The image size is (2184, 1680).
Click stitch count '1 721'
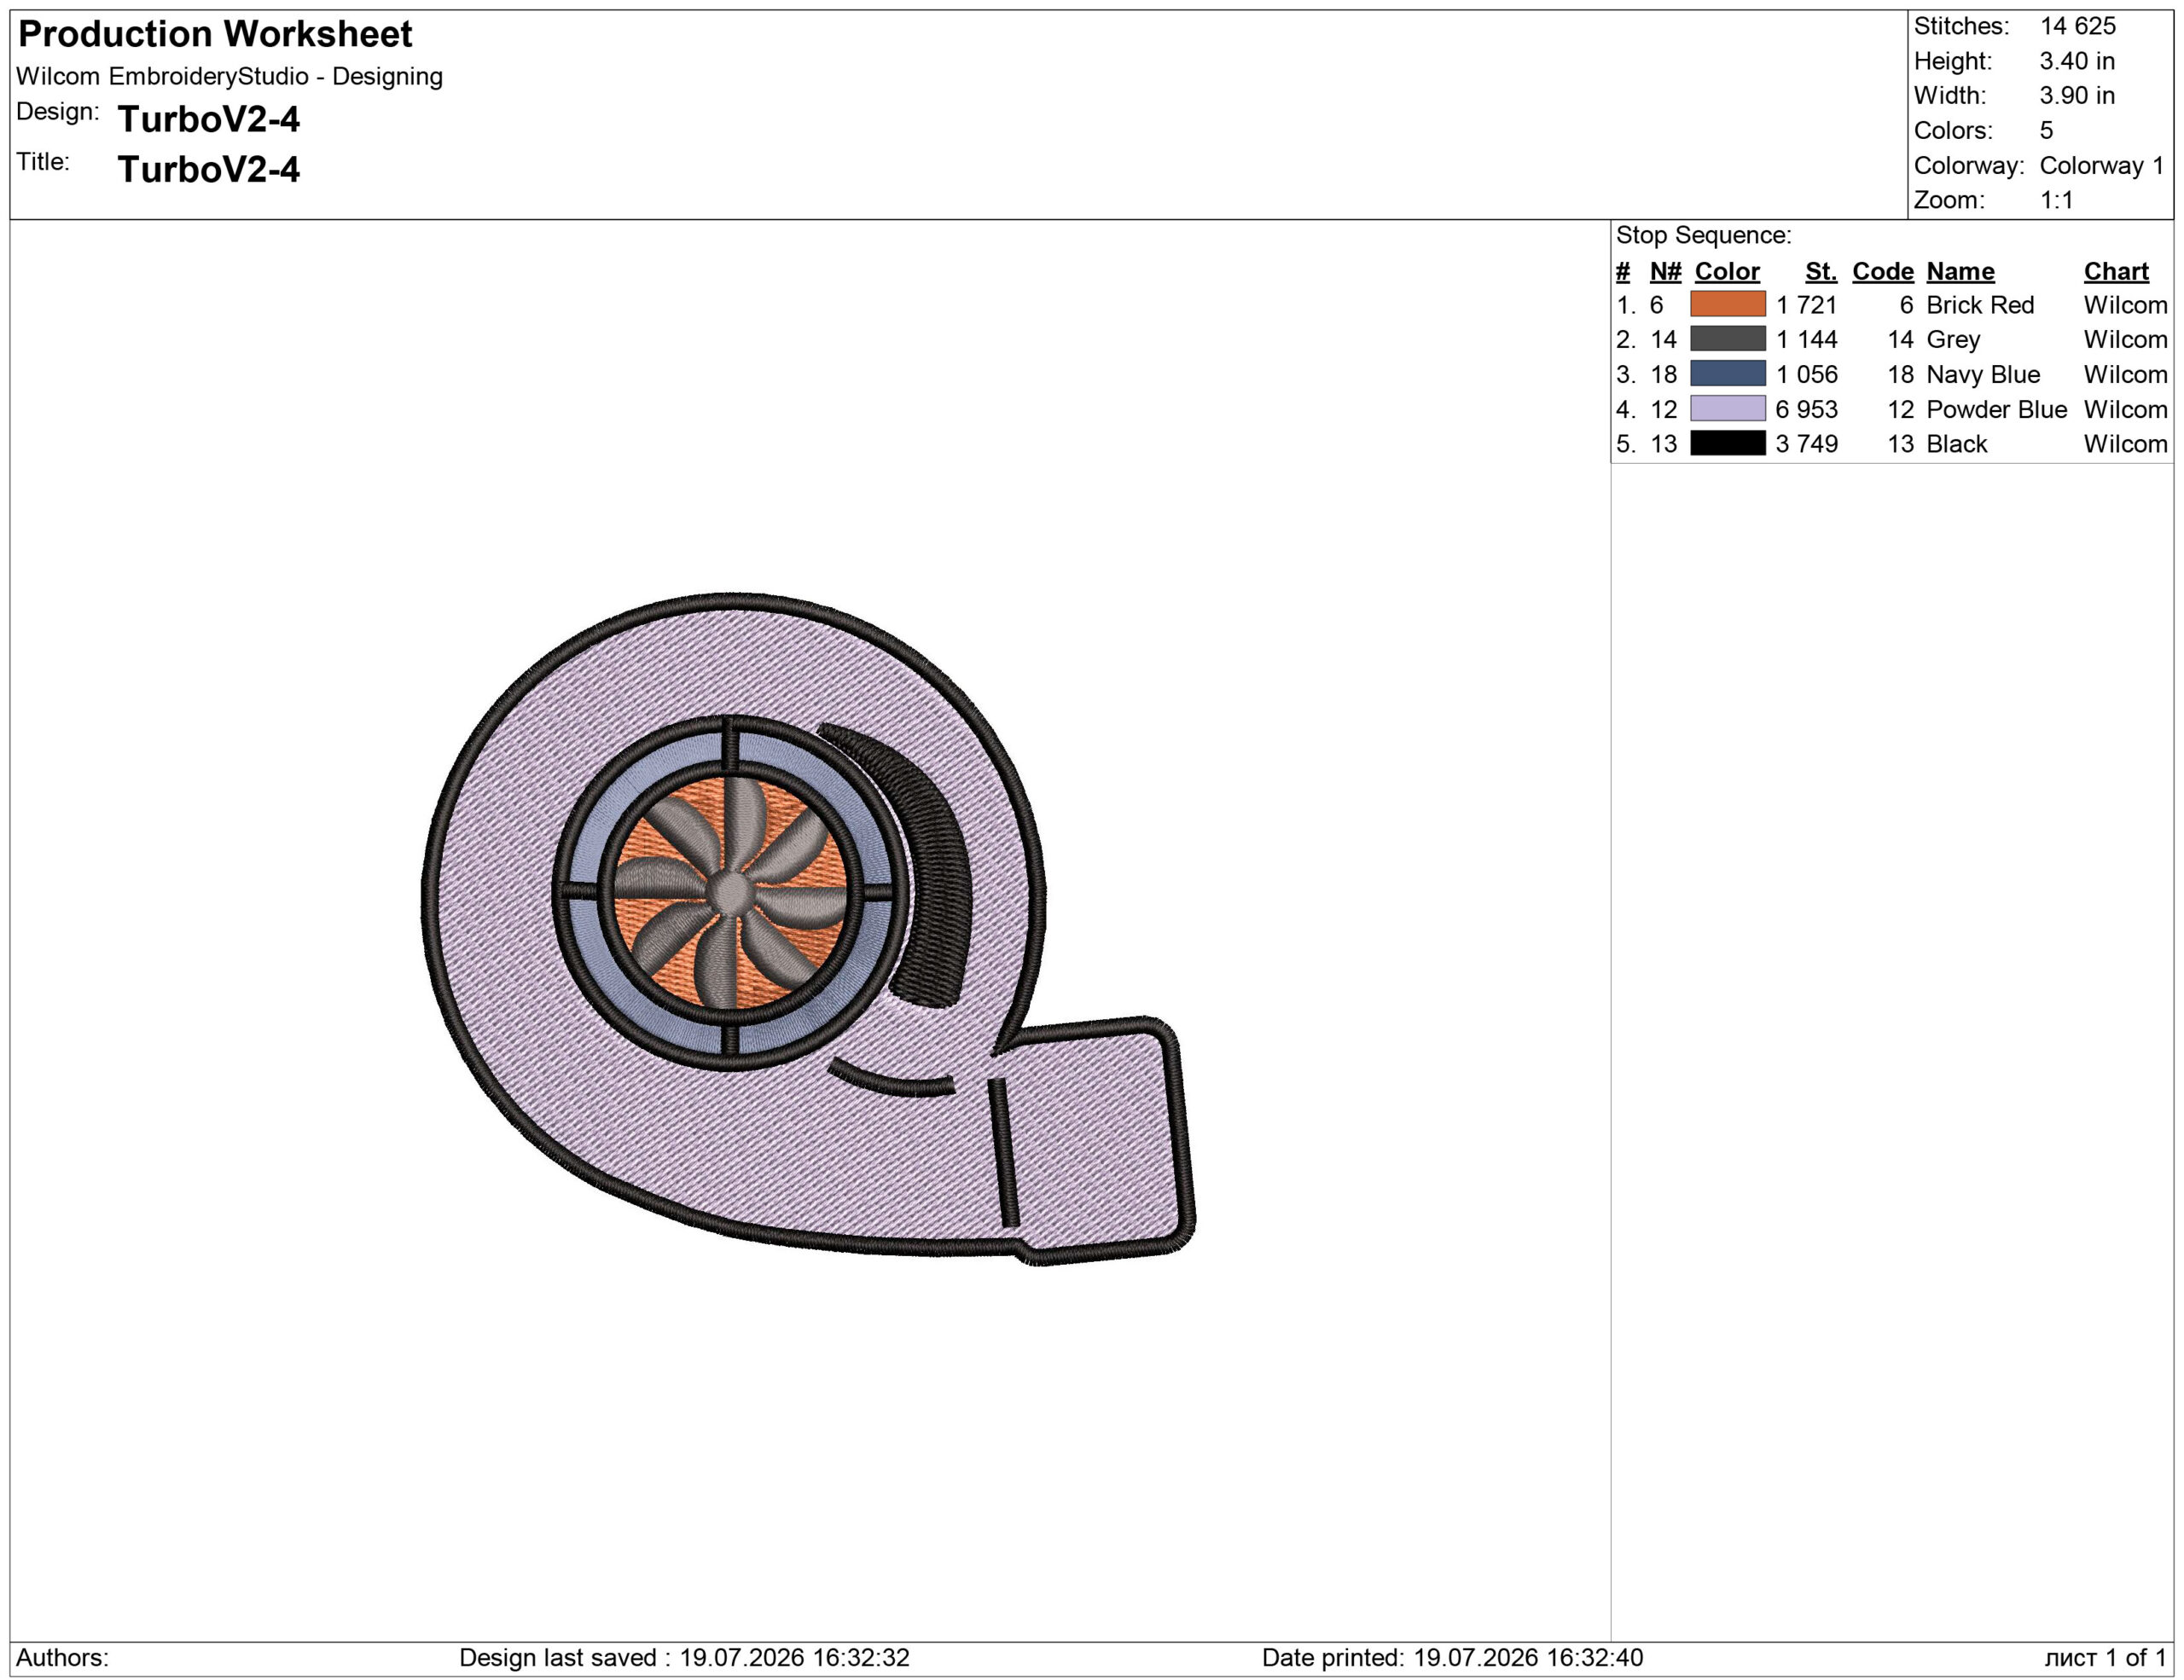(x=1806, y=304)
